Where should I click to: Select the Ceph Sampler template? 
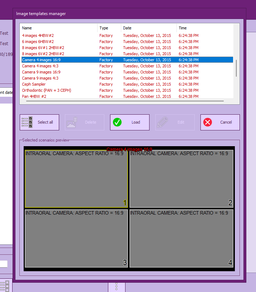click(34, 84)
